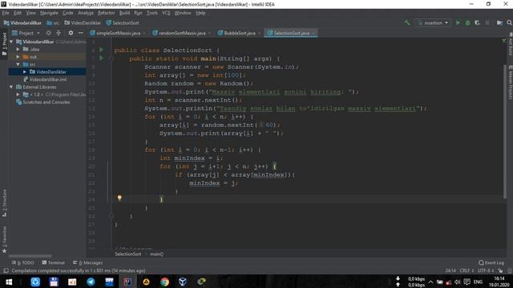Switch to the IntelliJ IDEA taskbar icon
513x288 pixels.
(127, 282)
